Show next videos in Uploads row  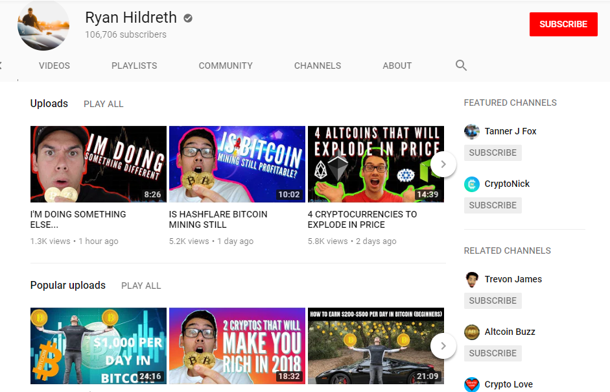[443, 164]
